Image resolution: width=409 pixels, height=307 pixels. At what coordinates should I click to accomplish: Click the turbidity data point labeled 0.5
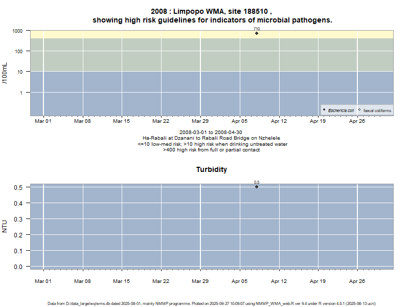pos(257,187)
